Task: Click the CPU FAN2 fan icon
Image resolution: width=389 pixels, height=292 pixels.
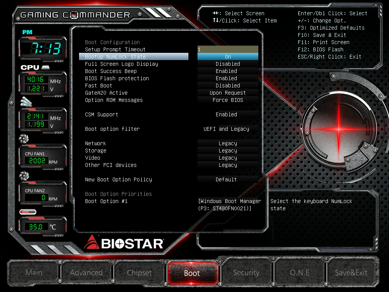Action: [x=24, y=176]
